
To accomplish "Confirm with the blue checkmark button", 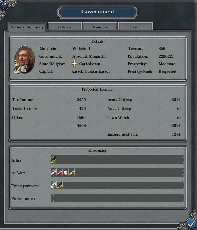I will point(191,224).
